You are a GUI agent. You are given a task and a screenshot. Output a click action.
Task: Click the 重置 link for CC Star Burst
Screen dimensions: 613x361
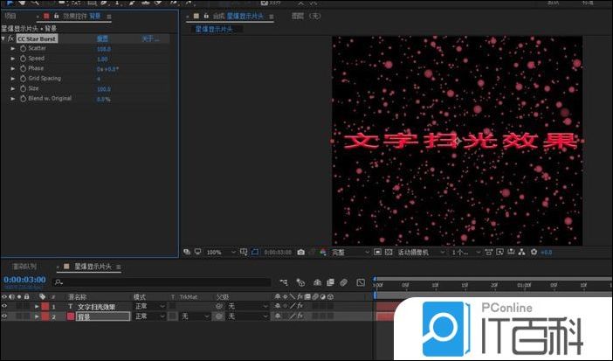103,38
